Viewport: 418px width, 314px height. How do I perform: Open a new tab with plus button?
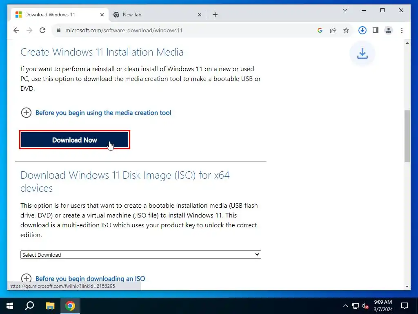[215, 15]
